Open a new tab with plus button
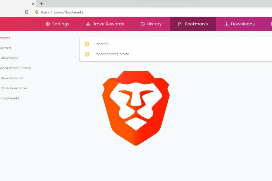The image size is (272, 181). point(41,4)
